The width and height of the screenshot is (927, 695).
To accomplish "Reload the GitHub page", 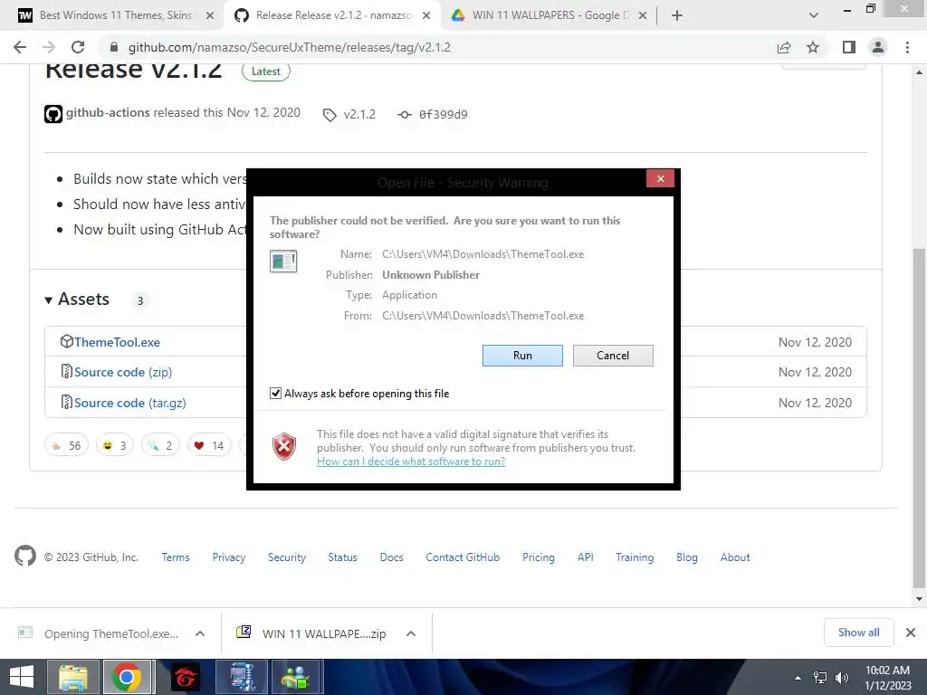I will pos(78,47).
